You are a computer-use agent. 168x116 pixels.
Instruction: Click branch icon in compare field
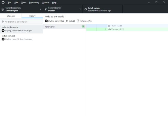point(3,22)
